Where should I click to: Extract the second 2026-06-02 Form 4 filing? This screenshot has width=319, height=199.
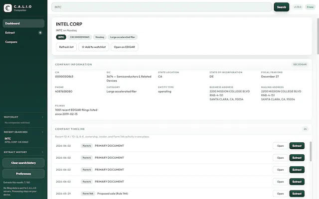297,158
